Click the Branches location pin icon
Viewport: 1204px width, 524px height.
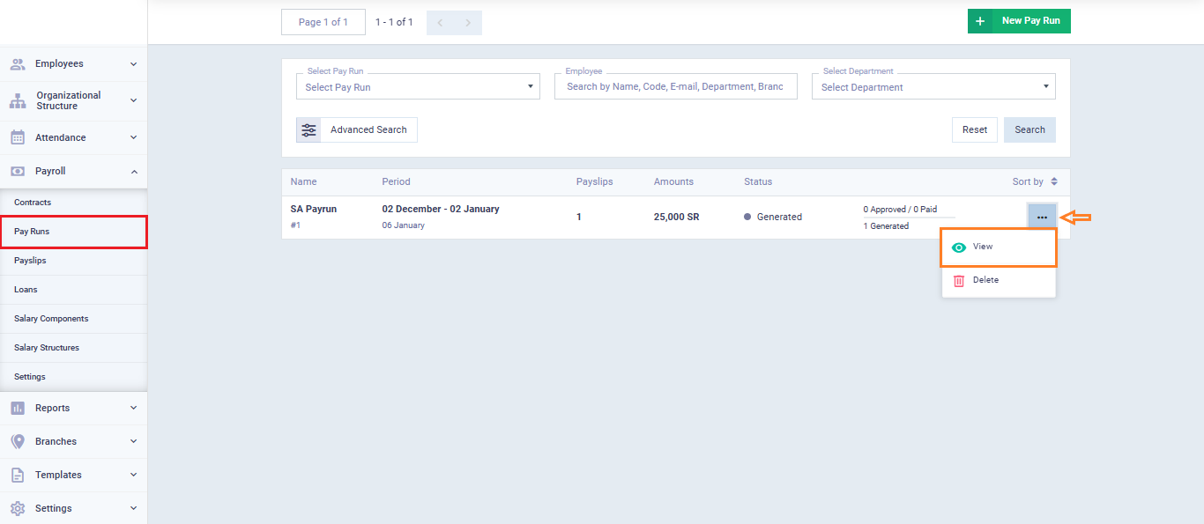pos(18,441)
